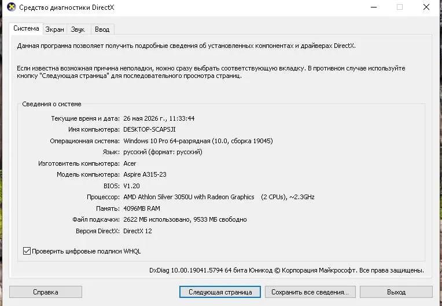Minimize the DirectX diagnostic window
The height and width of the screenshot is (306, 442).
[374, 7]
